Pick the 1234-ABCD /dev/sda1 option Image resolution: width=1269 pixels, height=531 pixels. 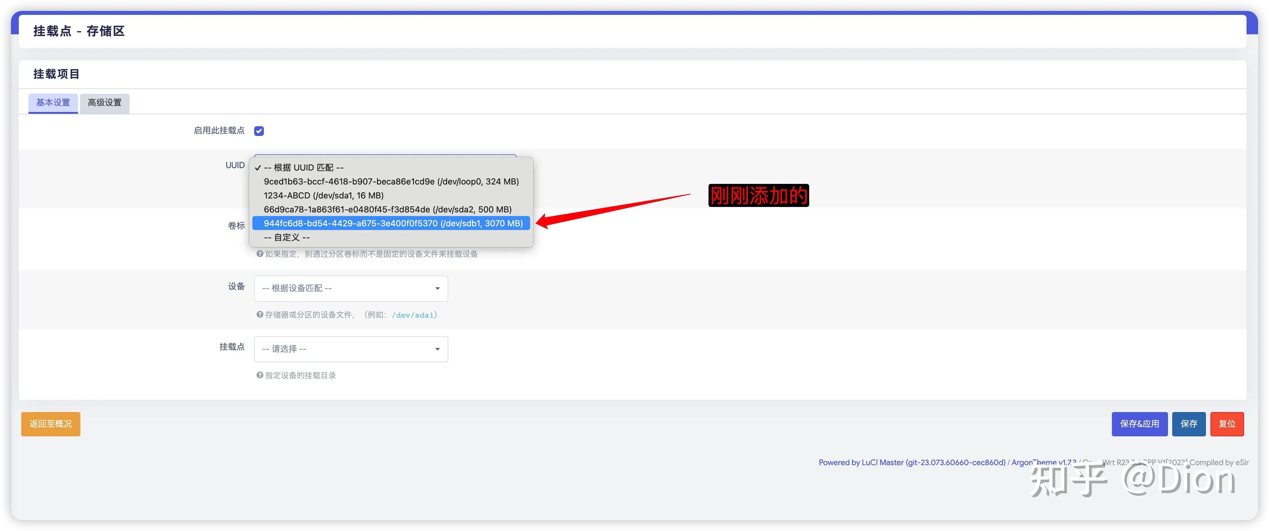tap(323, 195)
